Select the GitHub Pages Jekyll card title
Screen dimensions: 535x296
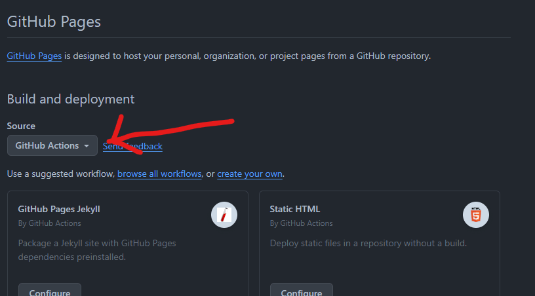pos(59,209)
